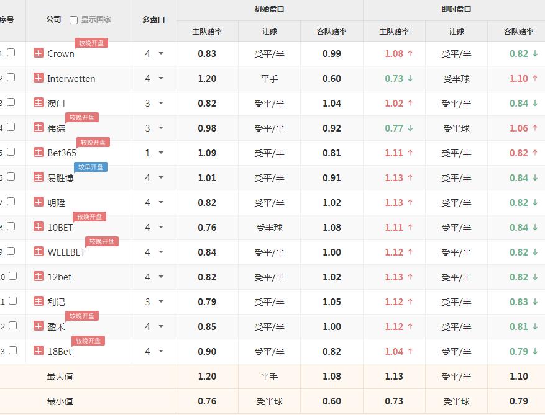The width and height of the screenshot is (545, 415).
Task: Click Interwetten's live away odds 1.10
Action: pyautogui.click(x=518, y=79)
